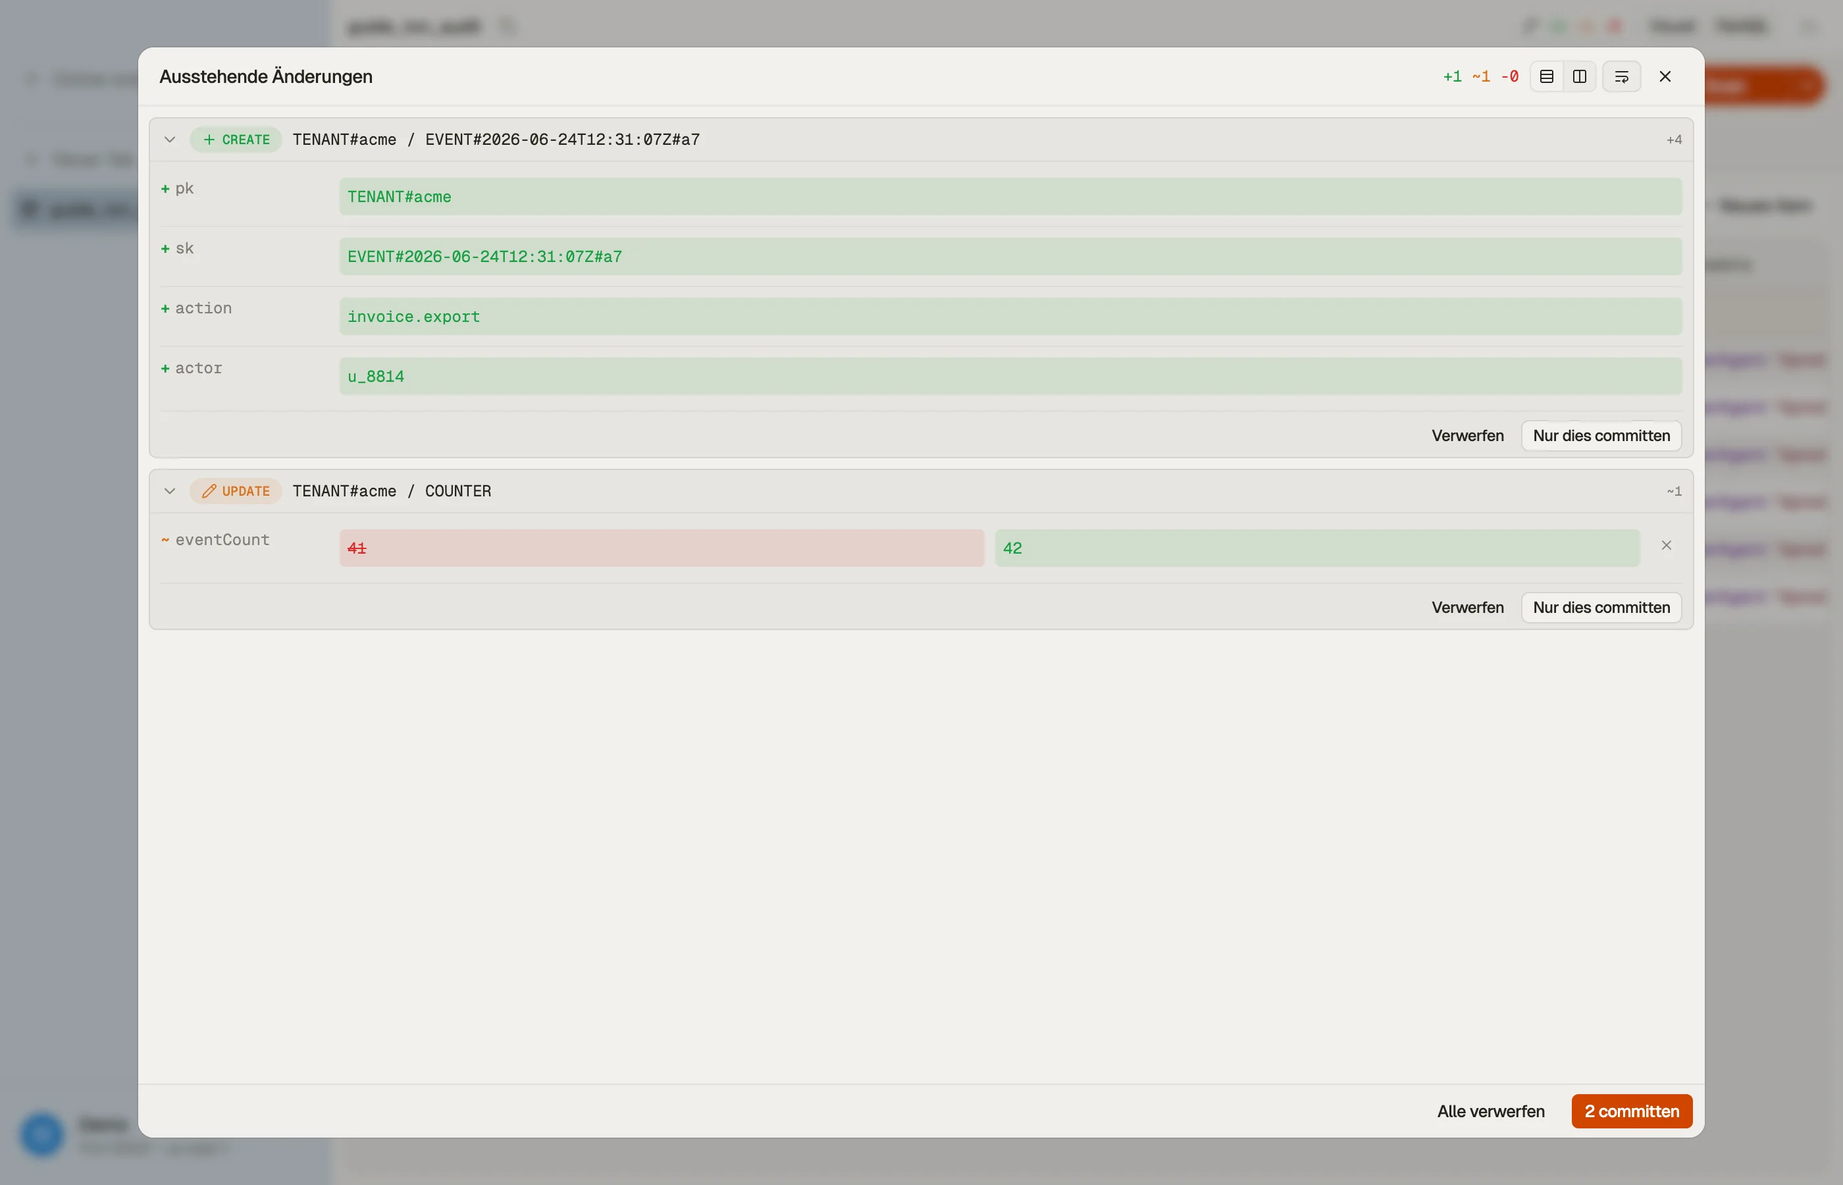
Task: Click the -0 deletions counter
Action: point(1509,76)
